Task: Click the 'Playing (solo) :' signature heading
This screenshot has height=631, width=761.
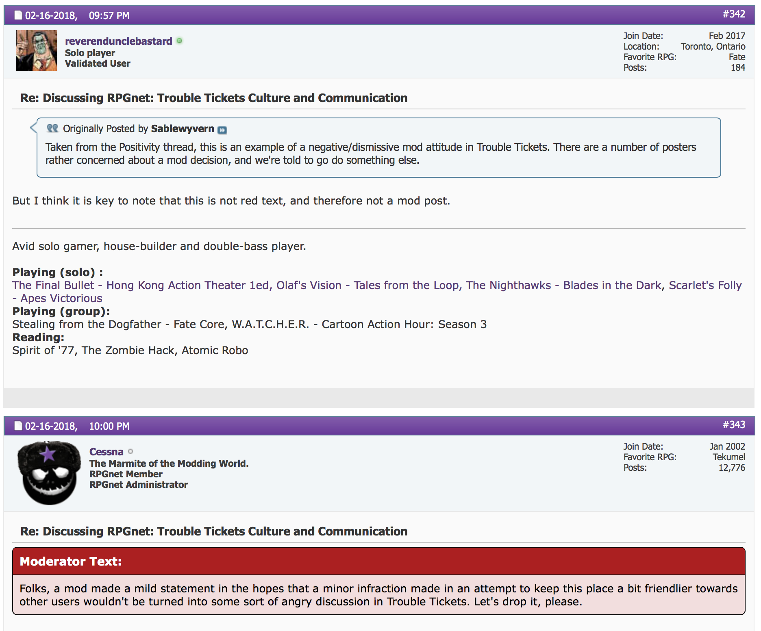Action: [x=58, y=272]
